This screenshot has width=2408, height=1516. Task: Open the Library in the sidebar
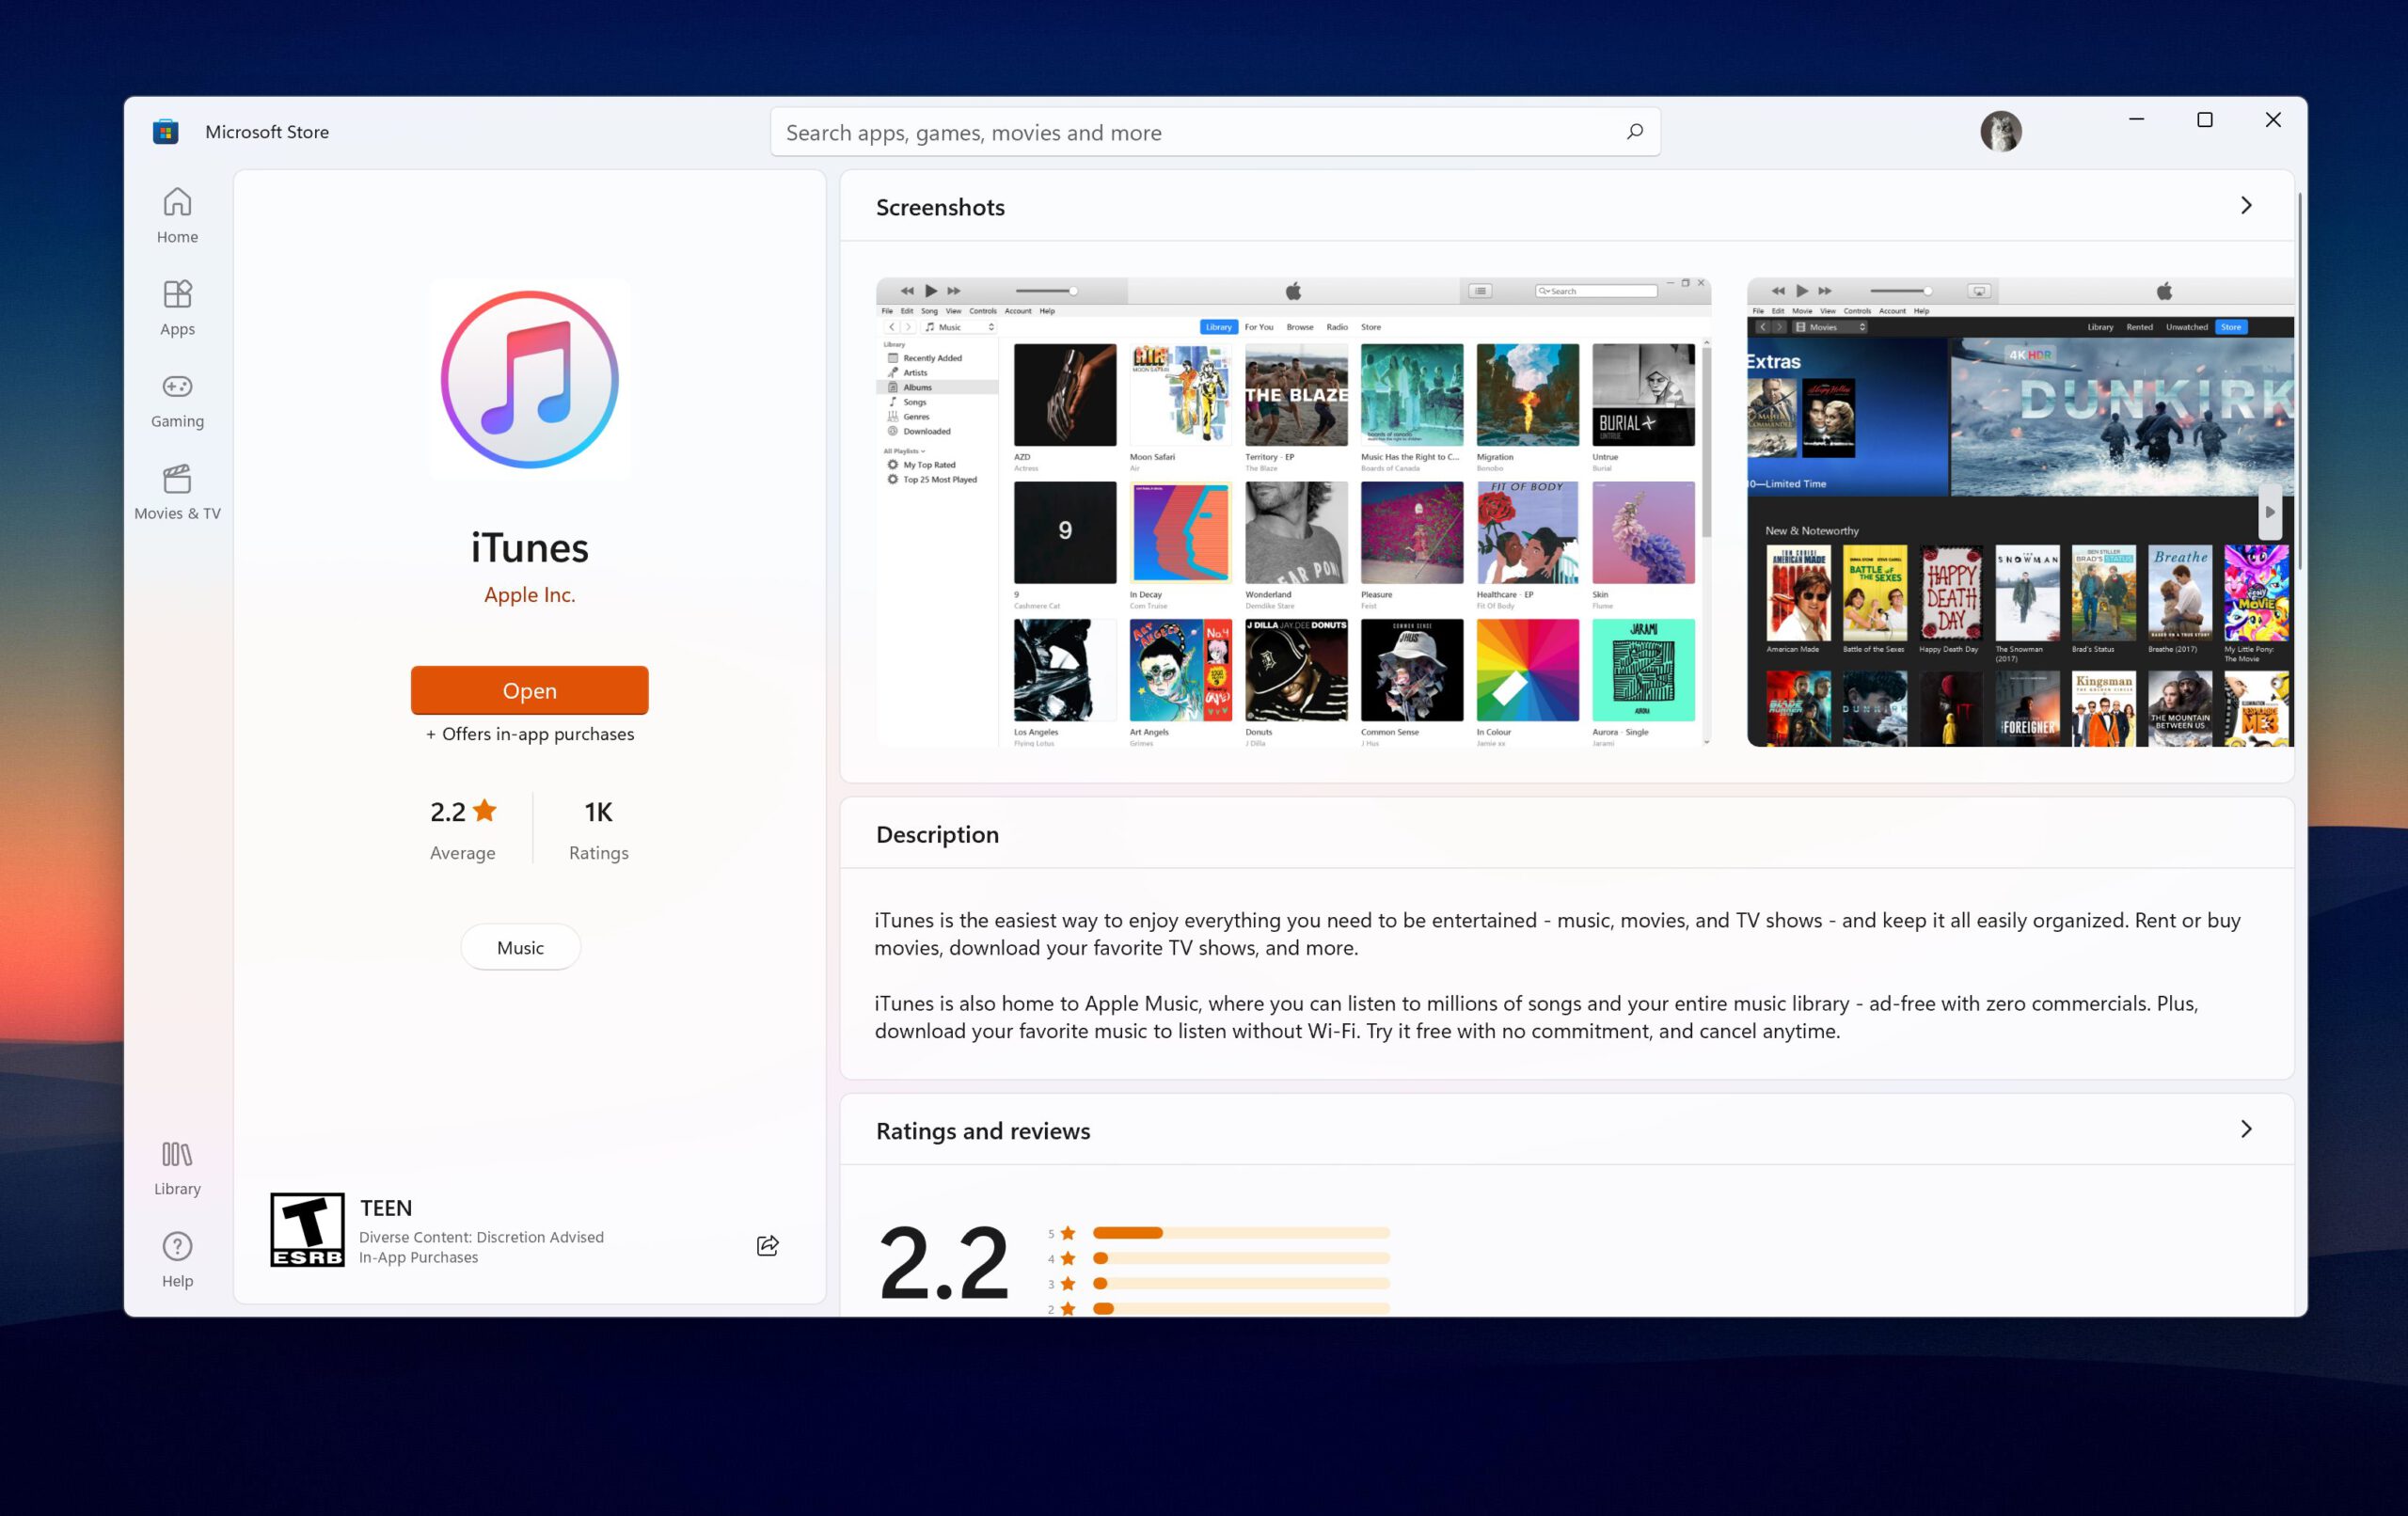tap(177, 1168)
